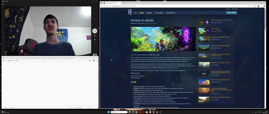Open Task View from taskbar
This screenshot has height=114, width=269.
pos(130,112)
